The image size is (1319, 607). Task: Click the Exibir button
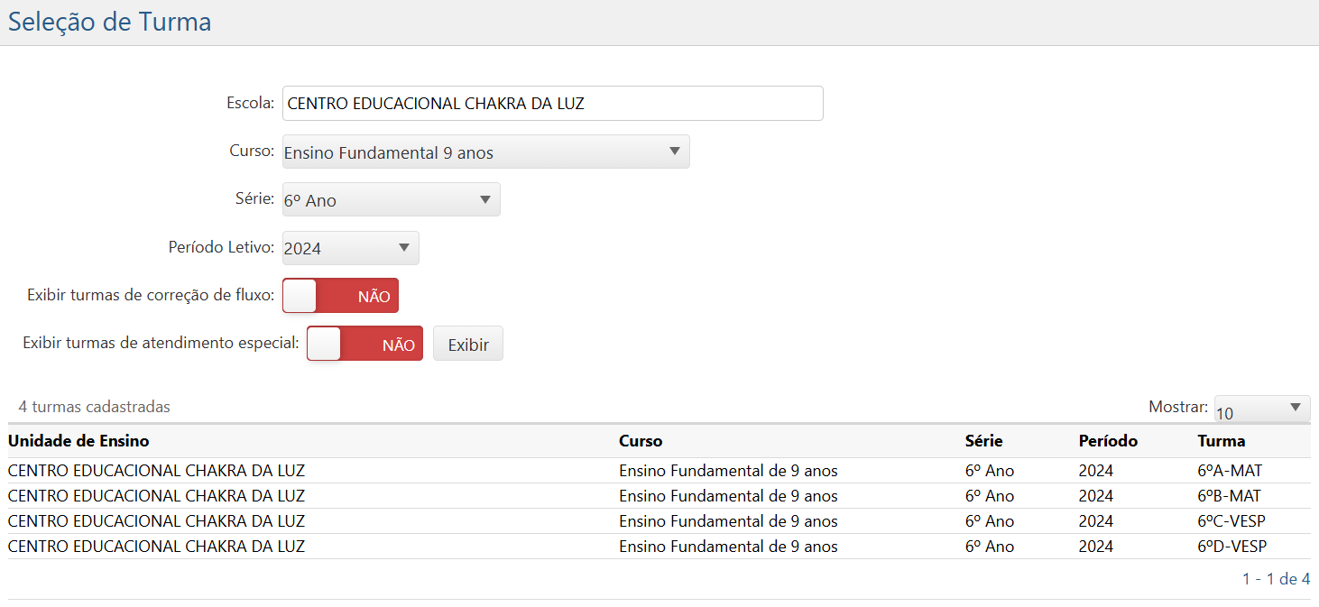pyautogui.click(x=468, y=344)
